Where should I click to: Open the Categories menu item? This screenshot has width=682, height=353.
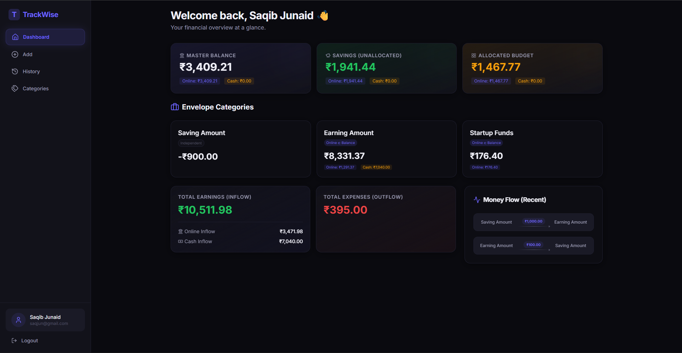[36, 89]
